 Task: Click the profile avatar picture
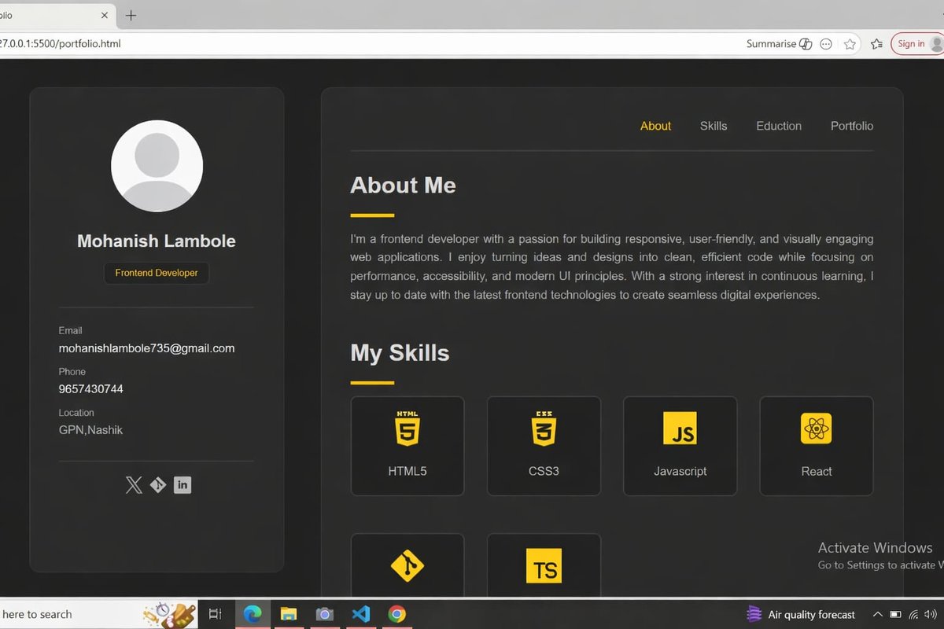(x=157, y=166)
